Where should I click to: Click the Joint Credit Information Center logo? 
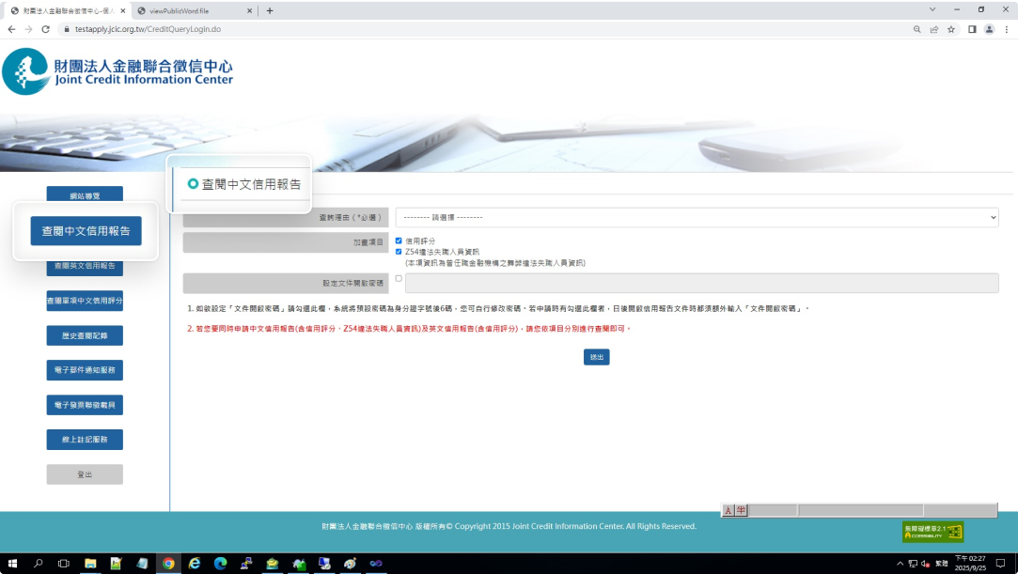pyautogui.click(x=117, y=71)
